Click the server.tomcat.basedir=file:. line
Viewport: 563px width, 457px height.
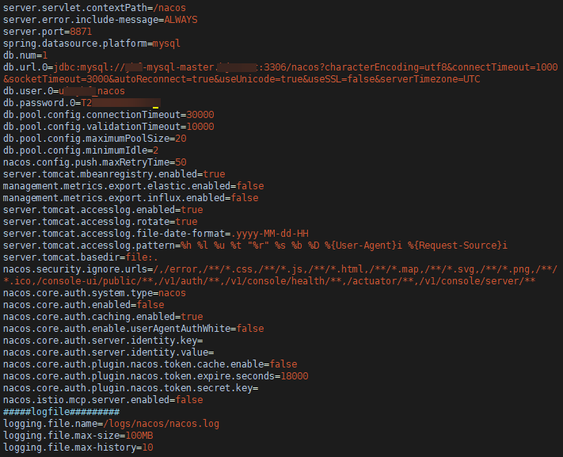(x=81, y=257)
